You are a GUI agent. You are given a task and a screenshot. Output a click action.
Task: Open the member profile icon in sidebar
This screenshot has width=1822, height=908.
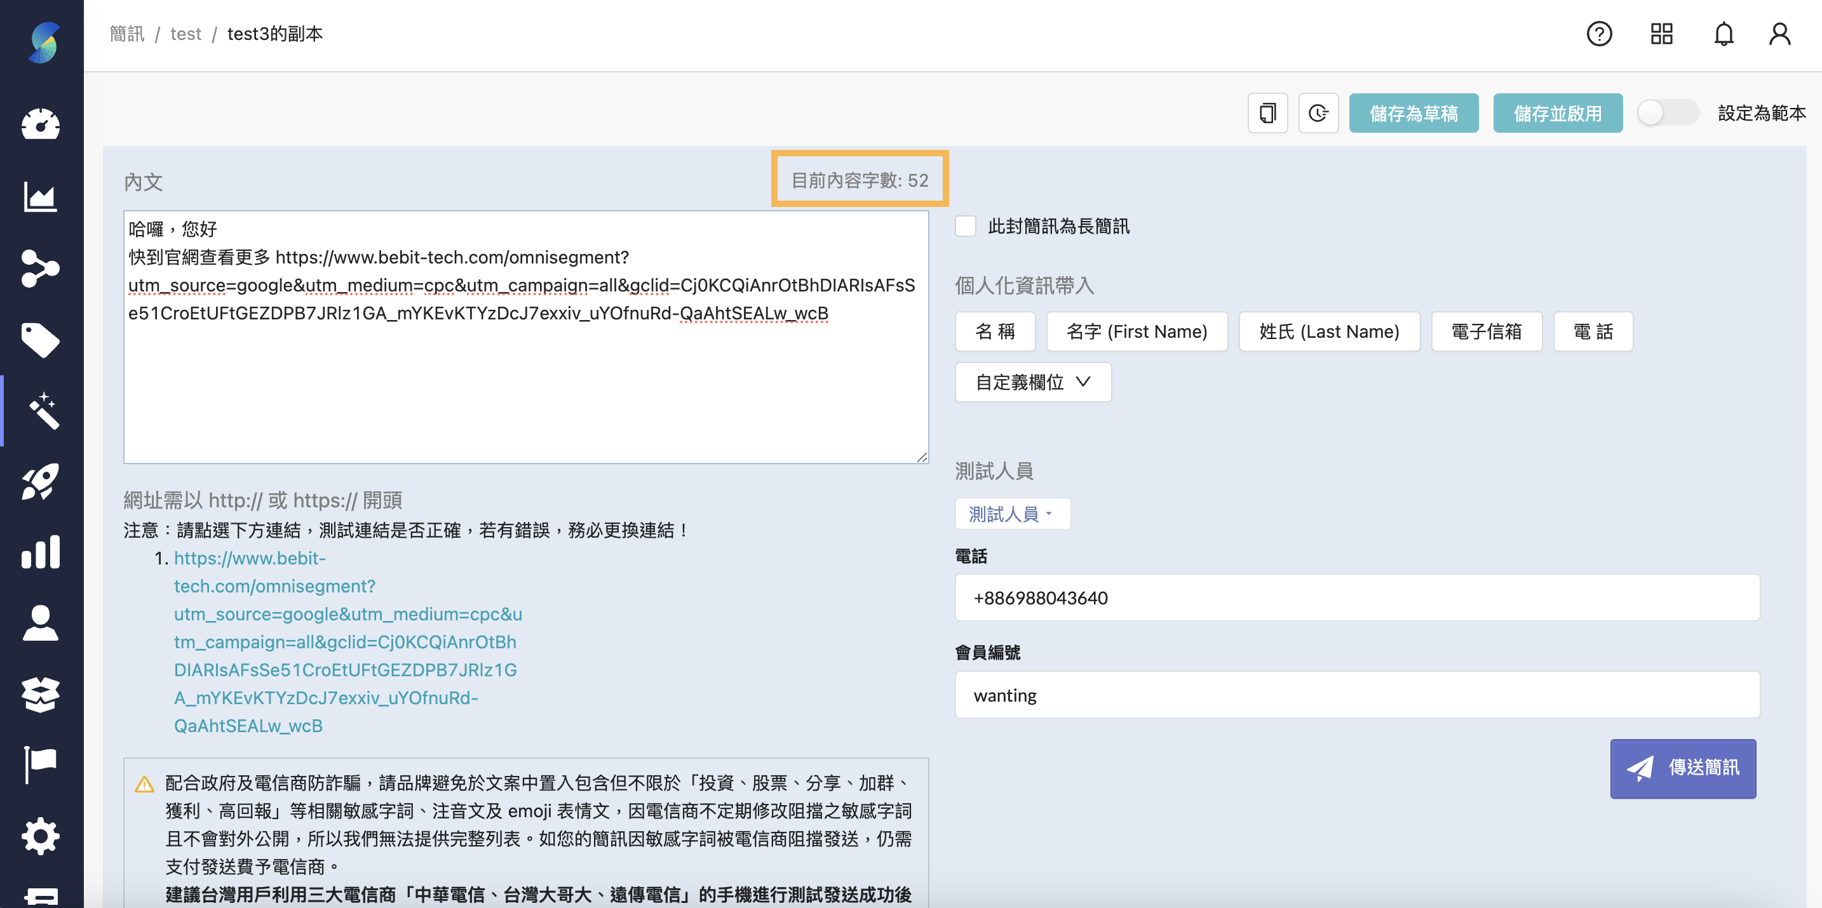click(40, 623)
